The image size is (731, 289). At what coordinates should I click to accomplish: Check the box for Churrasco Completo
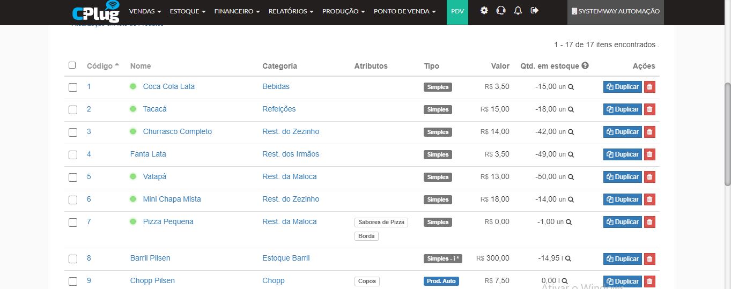[x=73, y=132]
